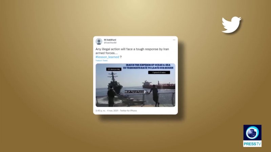
Task: Click the 3:40 p. m. timestamp
Action: click(x=100, y=111)
